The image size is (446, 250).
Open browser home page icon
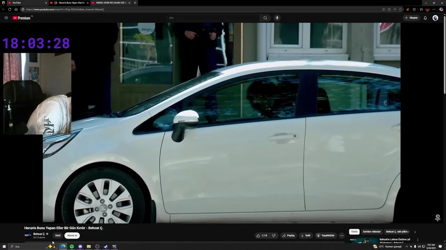[16, 9]
